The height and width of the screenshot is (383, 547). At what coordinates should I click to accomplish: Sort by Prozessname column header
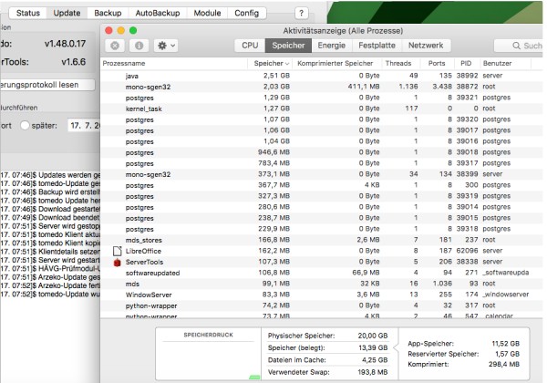[x=174, y=64]
